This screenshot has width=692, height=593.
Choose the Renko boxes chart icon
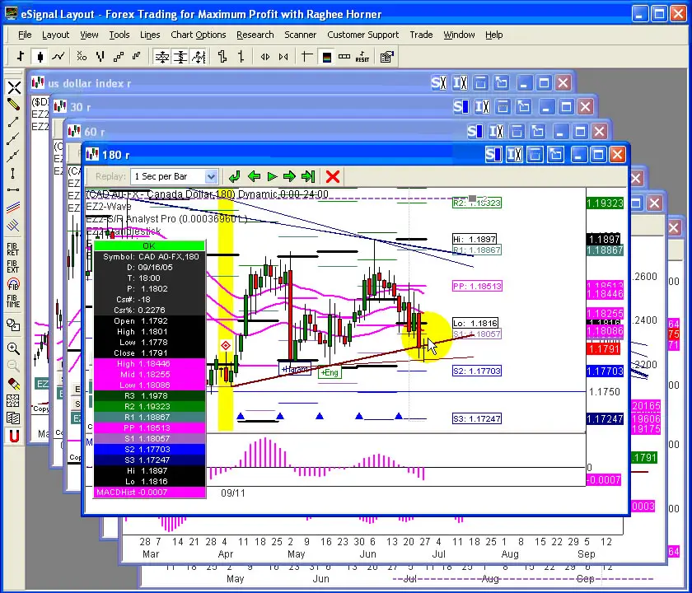(x=119, y=57)
